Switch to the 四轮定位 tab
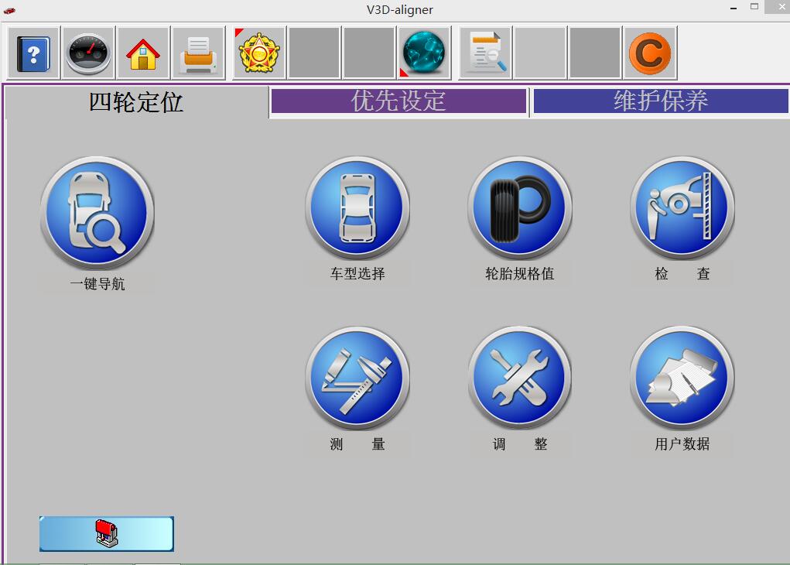790x565 pixels. 136,102
